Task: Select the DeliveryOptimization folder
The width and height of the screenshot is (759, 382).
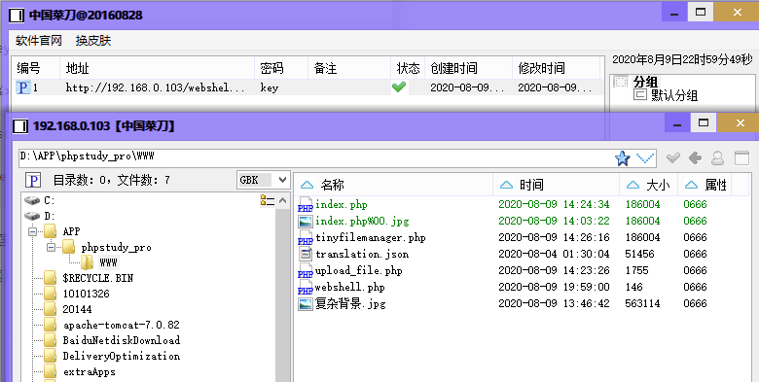Action: click(x=121, y=356)
